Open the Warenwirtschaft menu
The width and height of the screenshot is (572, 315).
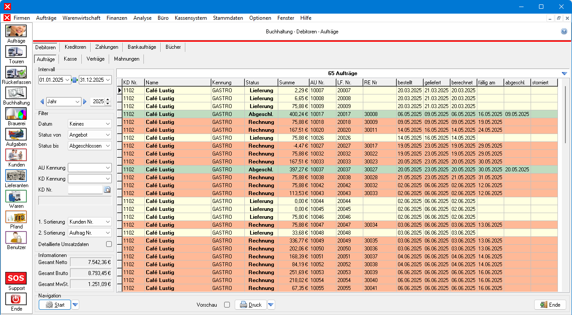[81, 18]
